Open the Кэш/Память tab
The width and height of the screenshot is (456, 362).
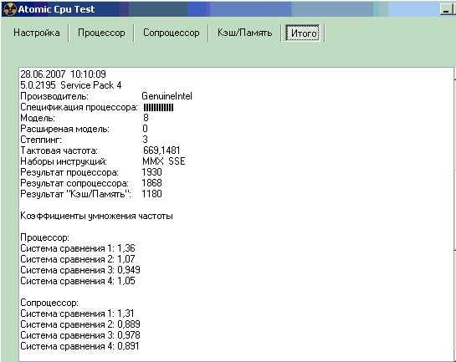pyautogui.click(x=244, y=33)
